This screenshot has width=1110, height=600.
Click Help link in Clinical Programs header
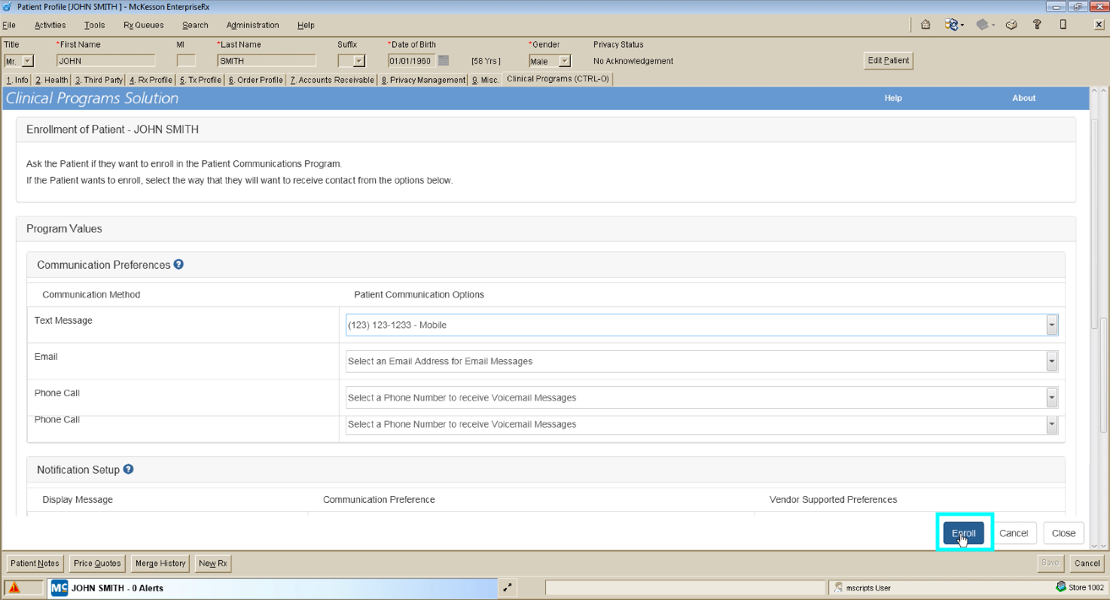[x=893, y=98]
